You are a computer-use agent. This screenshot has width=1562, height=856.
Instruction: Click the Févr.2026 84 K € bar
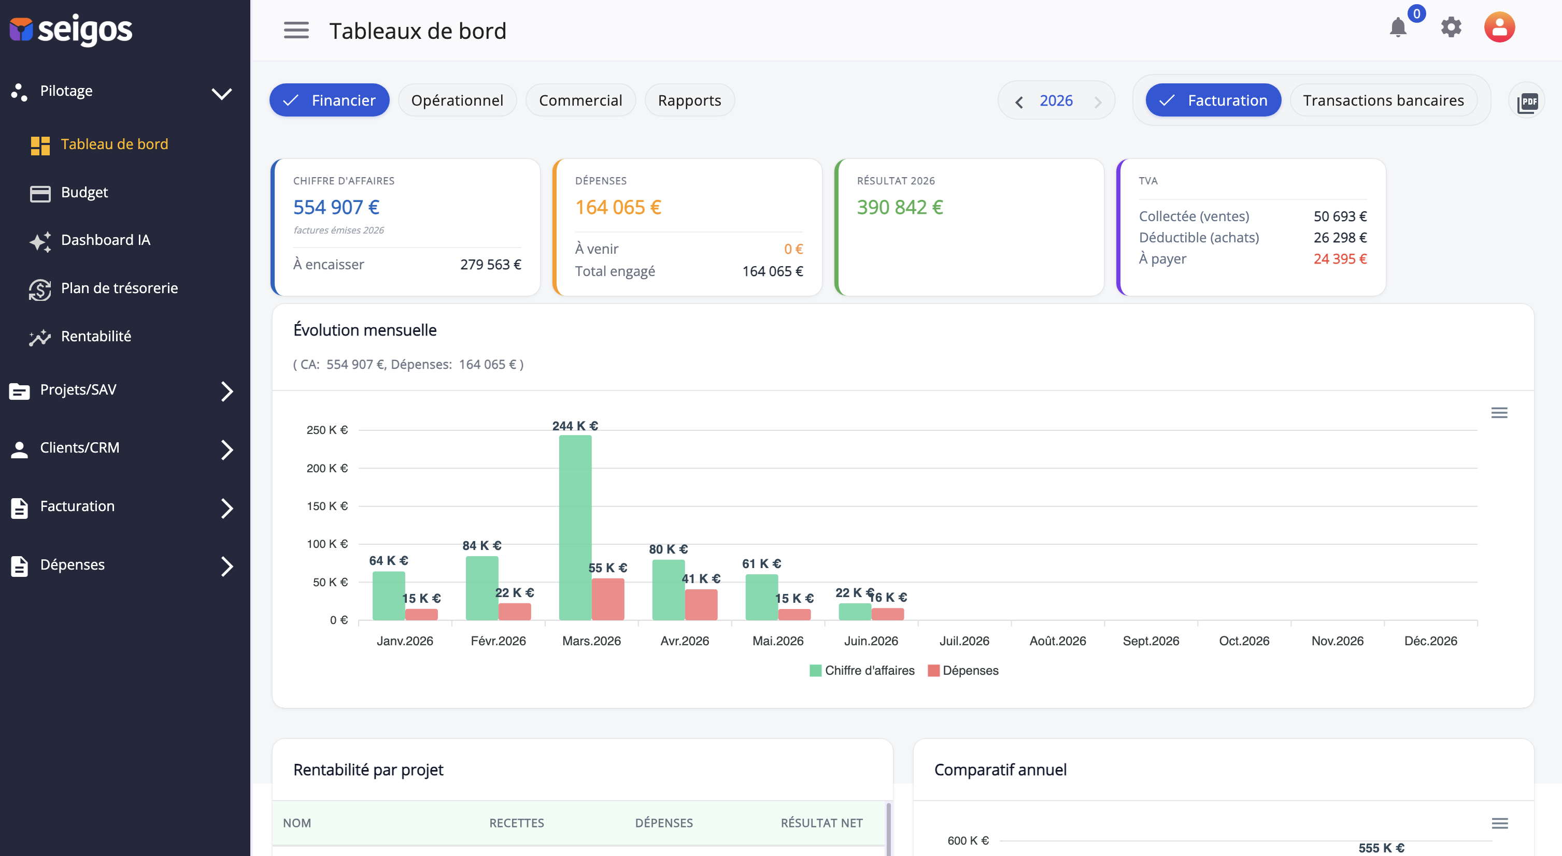482,588
